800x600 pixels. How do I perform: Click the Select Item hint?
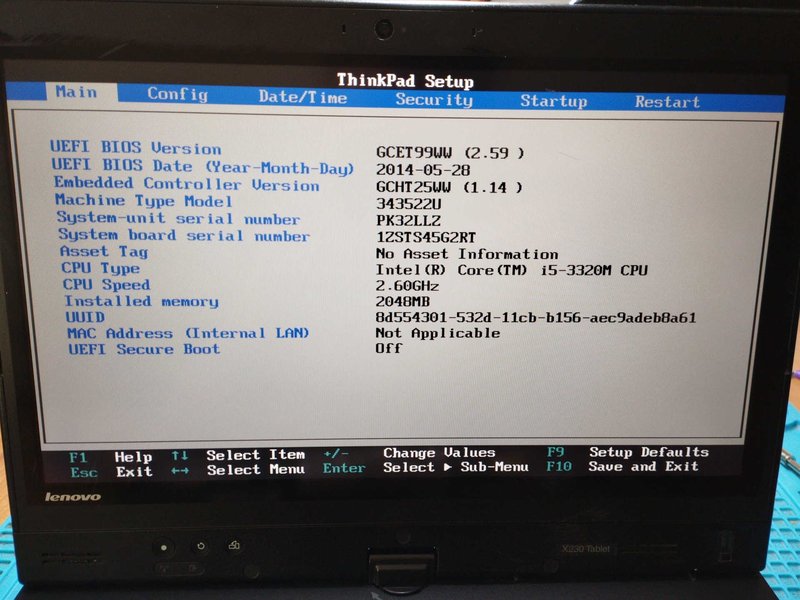pyautogui.click(x=256, y=455)
